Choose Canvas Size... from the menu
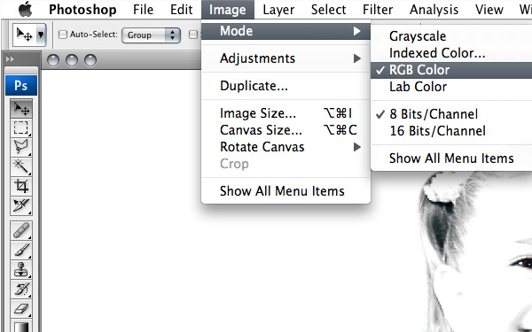532x332 pixels. (286, 130)
